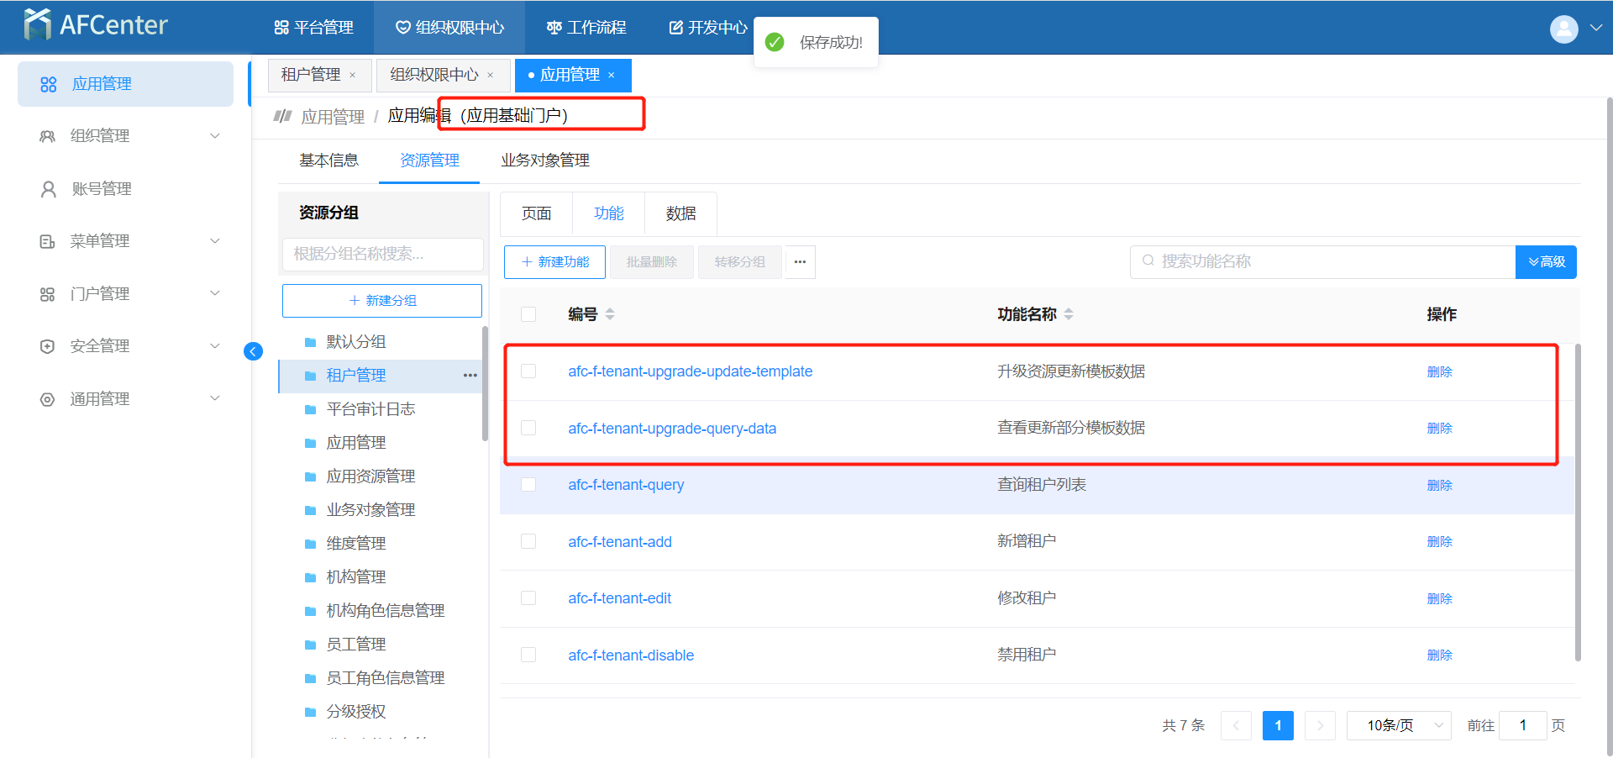The width and height of the screenshot is (1613, 758).
Task: Switch to the 基本信息 tab
Action: (328, 161)
